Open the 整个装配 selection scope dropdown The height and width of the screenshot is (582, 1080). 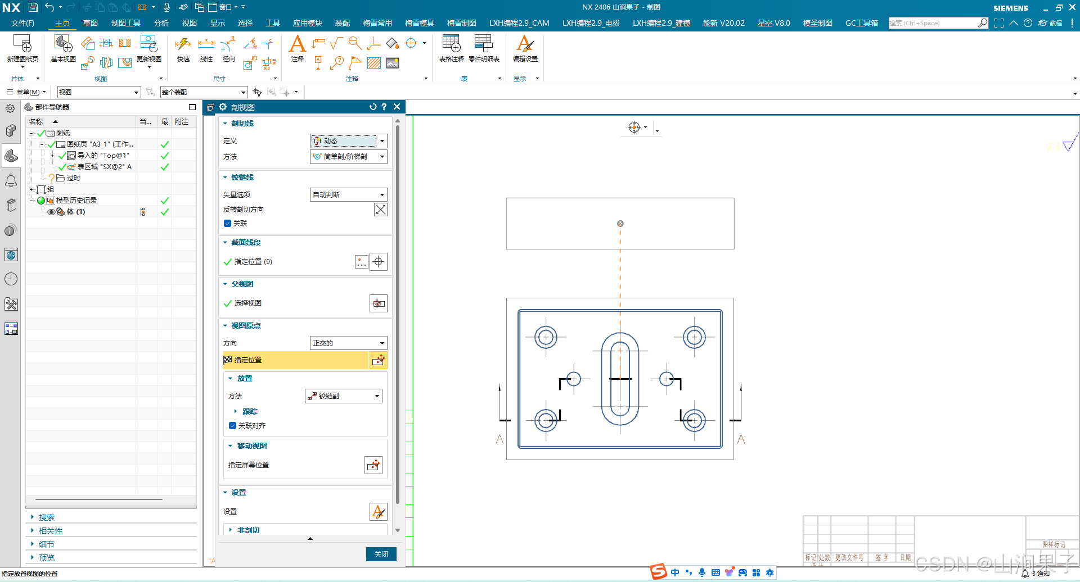[x=204, y=92]
